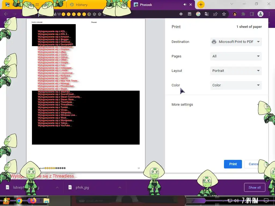Viewport: 275px width, 206px height.
Task: Click the blue Print button
Action: point(233,164)
